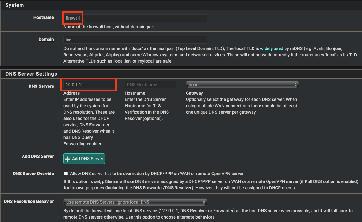The height and width of the screenshot is (222, 362).
Task: Click the Hostname row label
Action: pos(43,17)
